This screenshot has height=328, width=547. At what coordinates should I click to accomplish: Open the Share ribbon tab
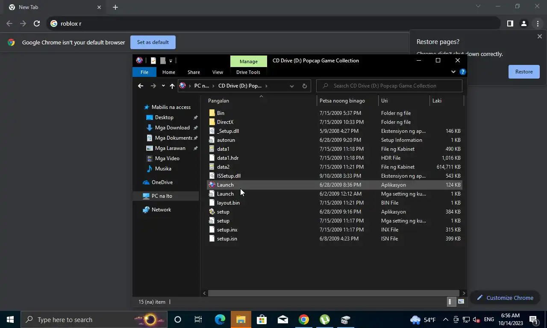(x=194, y=72)
